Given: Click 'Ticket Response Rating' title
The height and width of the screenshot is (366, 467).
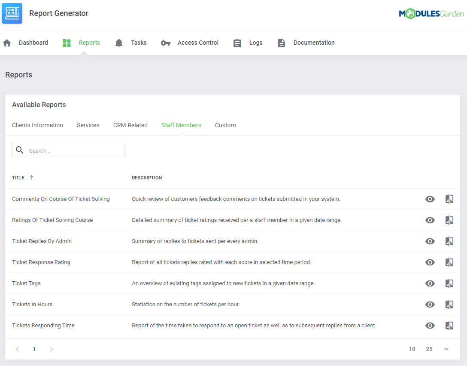Looking at the screenshot, I should 41,262.
